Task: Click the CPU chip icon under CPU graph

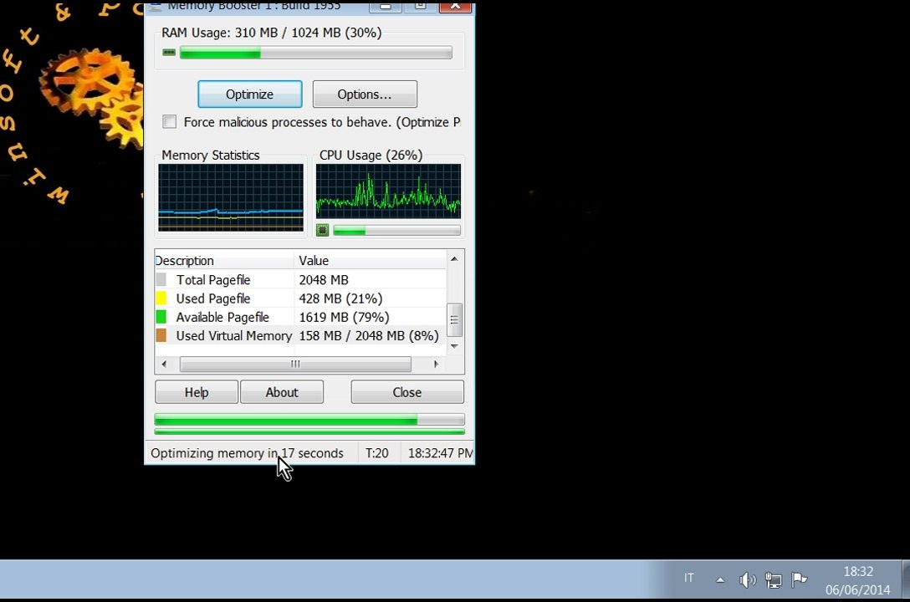Action: [322, 230]
